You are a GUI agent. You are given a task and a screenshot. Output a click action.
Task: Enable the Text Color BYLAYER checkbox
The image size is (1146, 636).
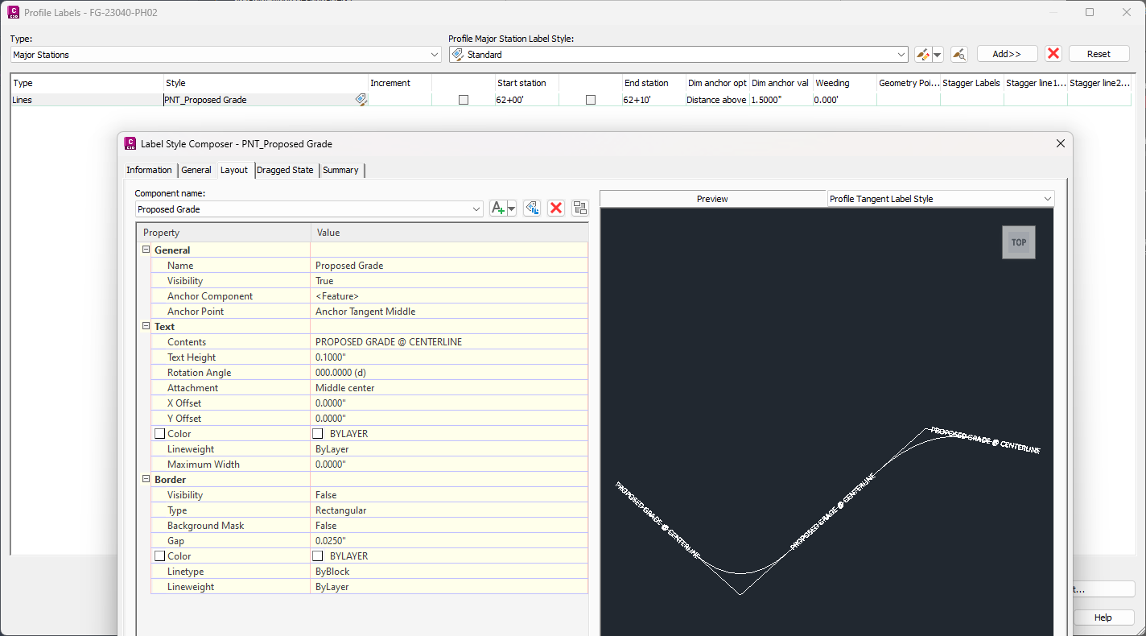(318, 433)
